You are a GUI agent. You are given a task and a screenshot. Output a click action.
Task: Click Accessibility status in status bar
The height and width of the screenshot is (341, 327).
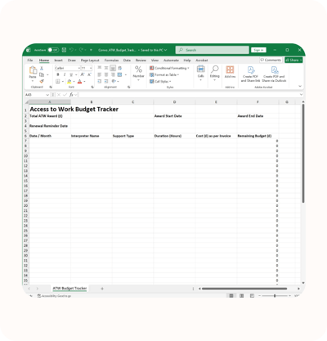54,296
